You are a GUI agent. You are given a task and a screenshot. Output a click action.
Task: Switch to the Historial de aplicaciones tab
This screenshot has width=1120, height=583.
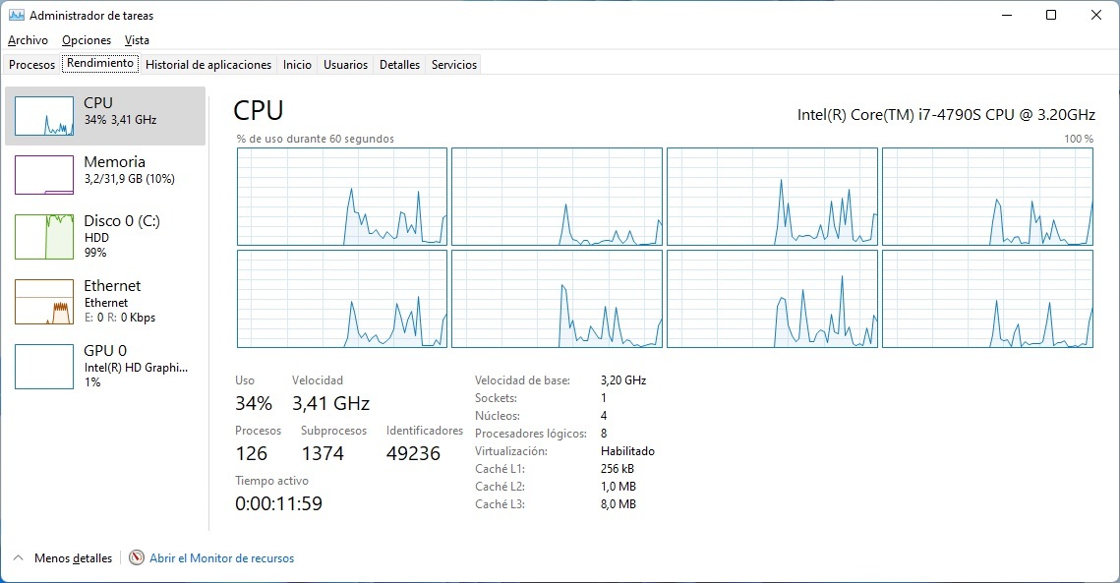click(x=208, y=65)
